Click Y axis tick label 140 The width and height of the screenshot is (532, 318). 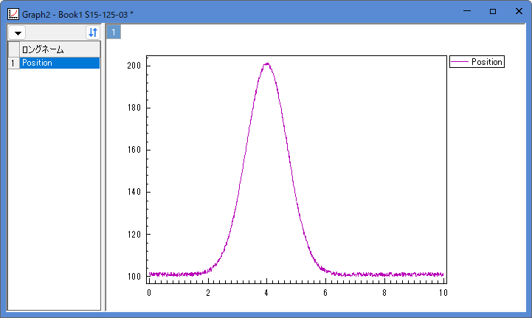[x=134, y=192]
